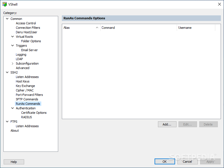
Task: Open Advanced settings under Common
Action: coord(22,68)
